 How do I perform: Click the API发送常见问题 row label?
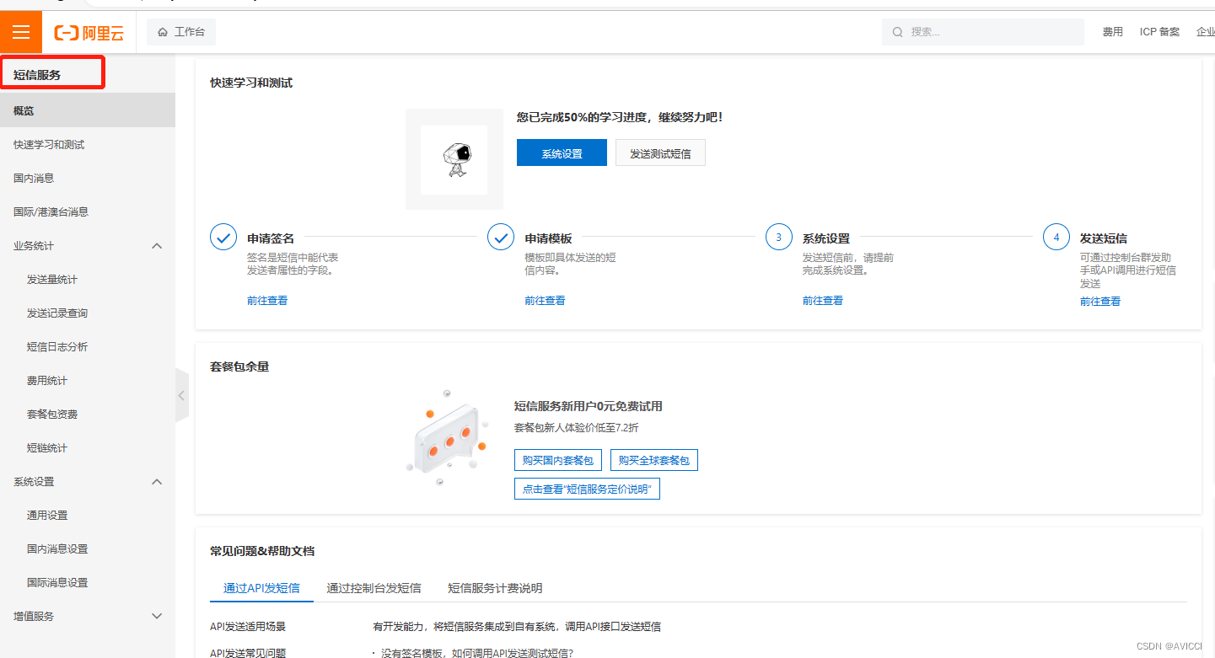[248, 653]
